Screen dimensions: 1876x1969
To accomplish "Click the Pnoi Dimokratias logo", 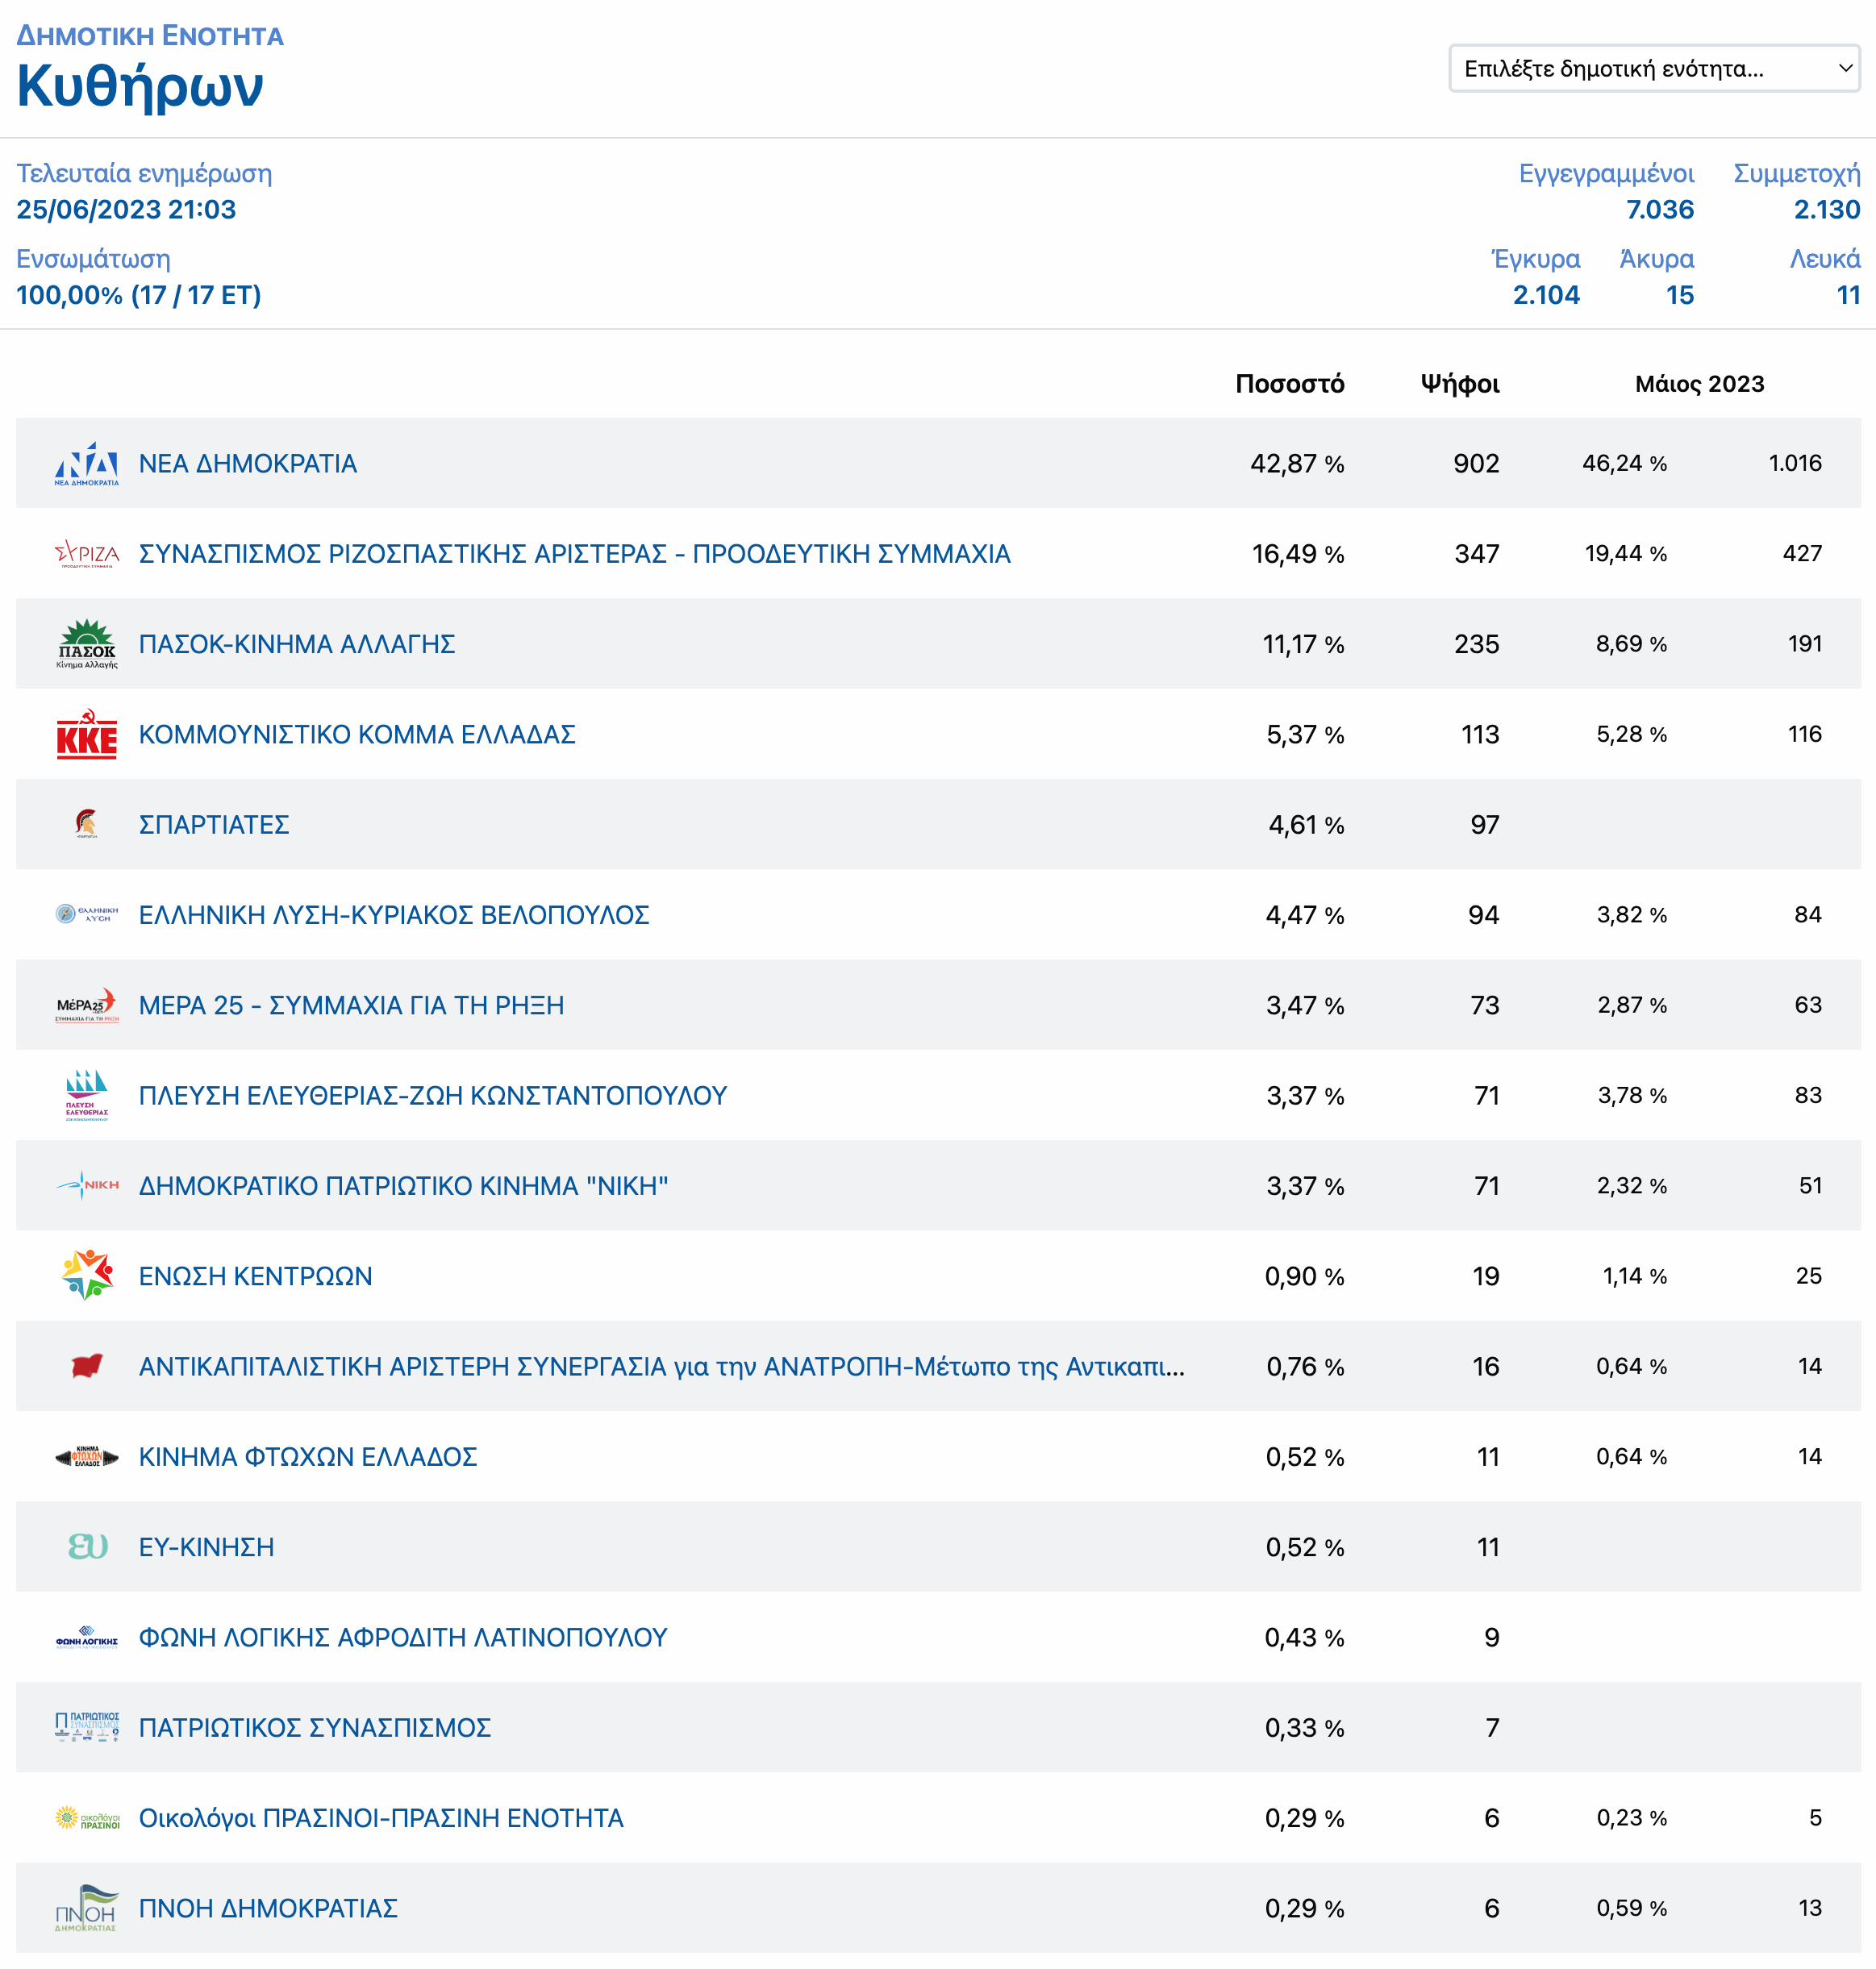I will tap(86, 1908).
